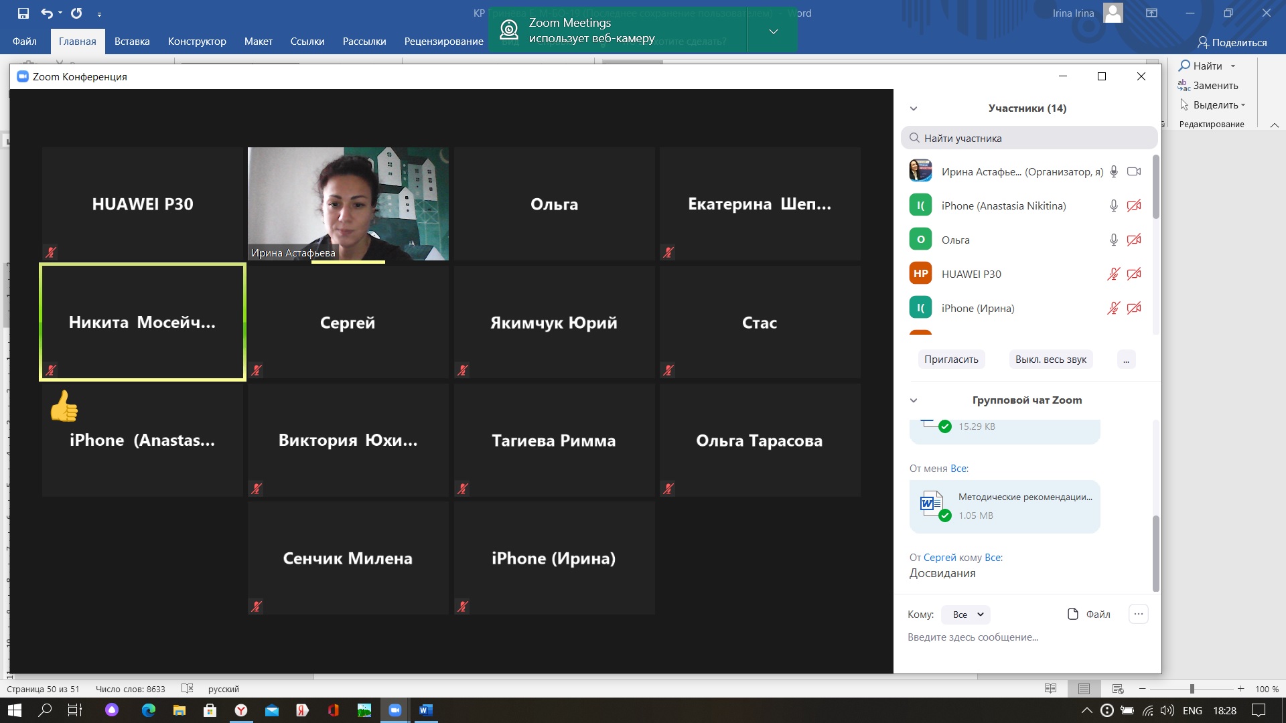Click the Найти участника search field
Viewport: 1286px width, 723px height.
1029,138
